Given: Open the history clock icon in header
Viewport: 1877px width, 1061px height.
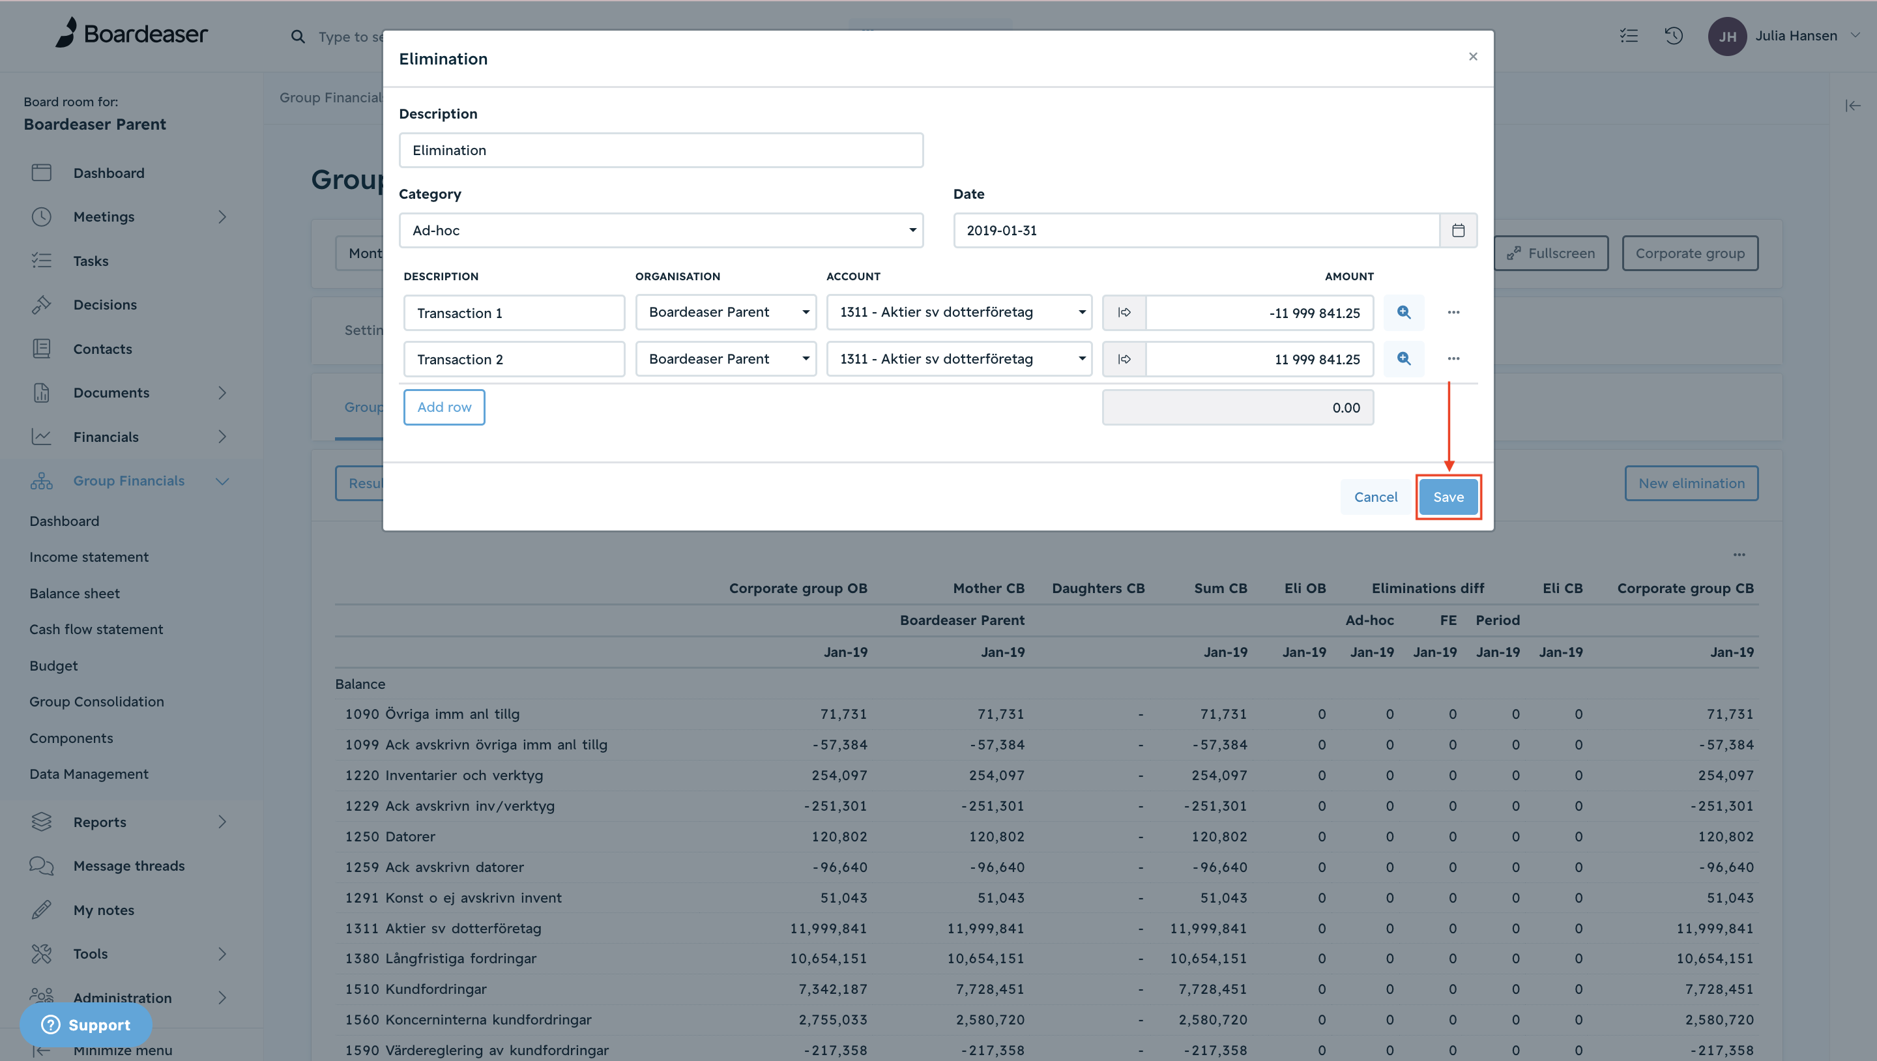Looking at the screenshot, I should [x=1674, y=36].
